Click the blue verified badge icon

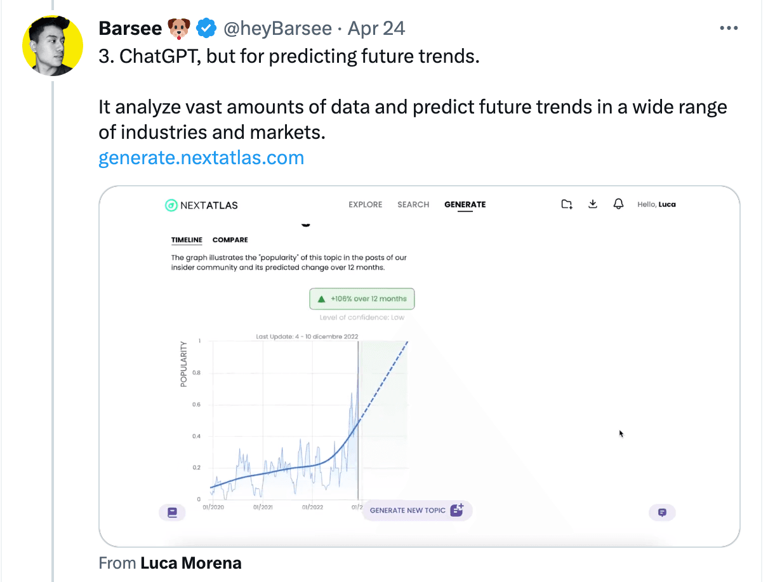[x=205, y=29]
